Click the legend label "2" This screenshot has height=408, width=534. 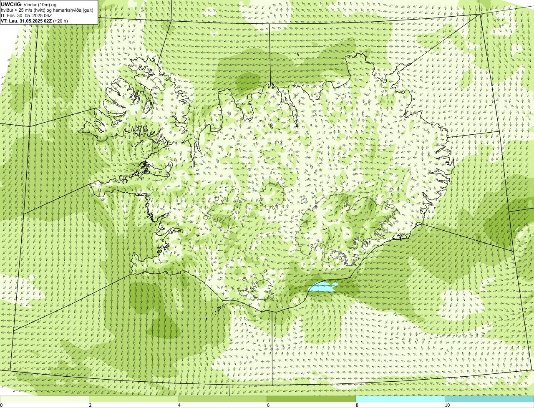tap(90, 405)
